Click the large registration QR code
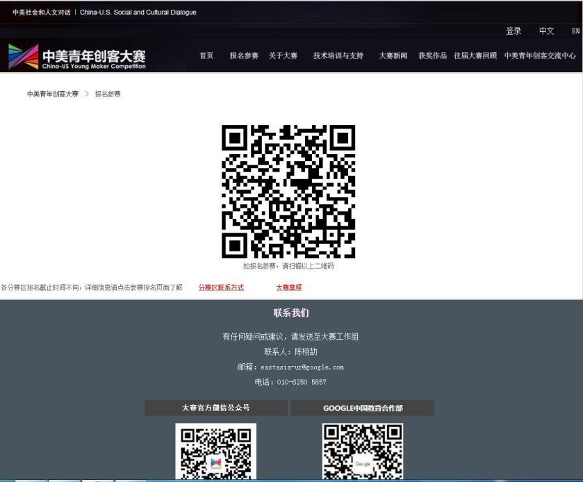The height and width of the screenshot is (482, 583). tap(288, 192)
